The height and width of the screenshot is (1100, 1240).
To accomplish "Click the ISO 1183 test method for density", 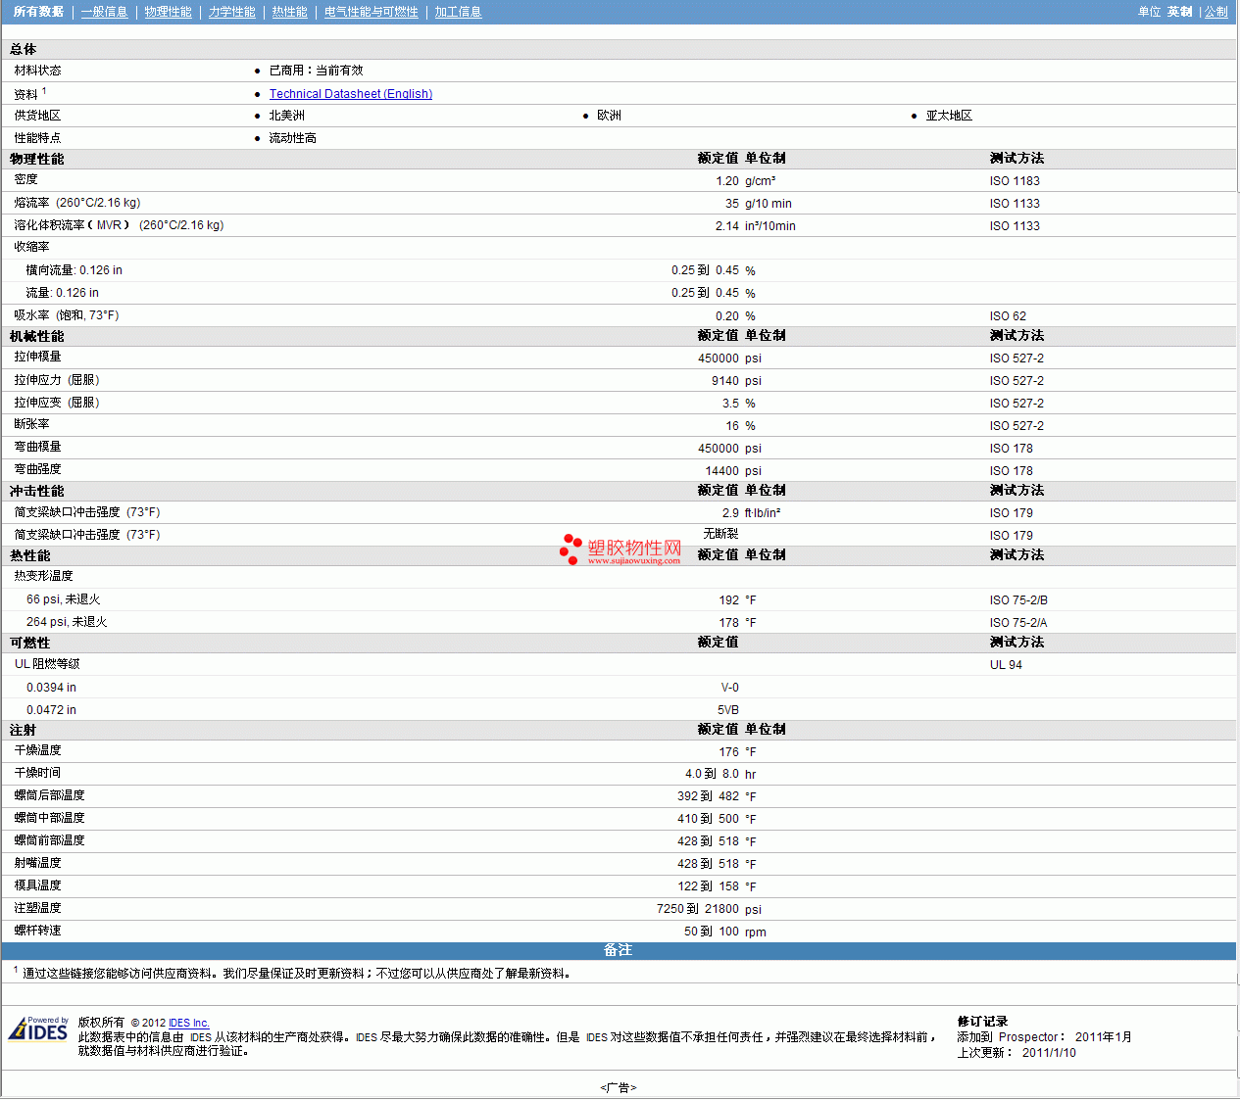I will [x=1015, y=181].
